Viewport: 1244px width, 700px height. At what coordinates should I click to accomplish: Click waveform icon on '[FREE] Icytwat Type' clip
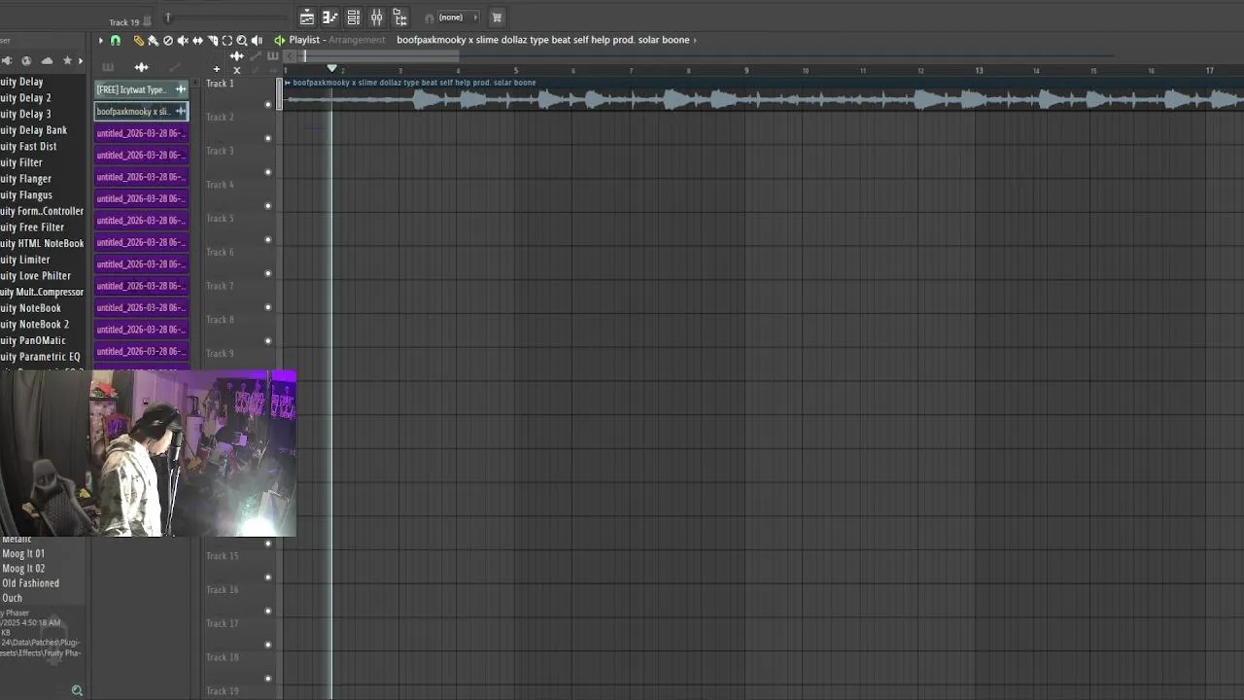(x=180, y=89)
